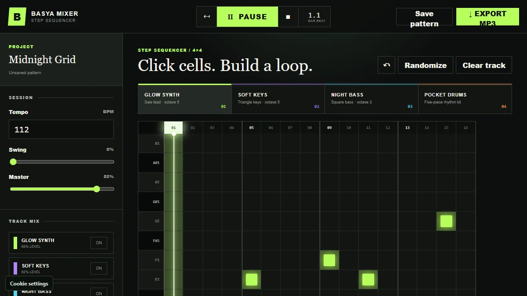Stop playback with the square stop button
Image resolution: width=527 pixels, height=296 pixels.
click(x=288, y=17)
